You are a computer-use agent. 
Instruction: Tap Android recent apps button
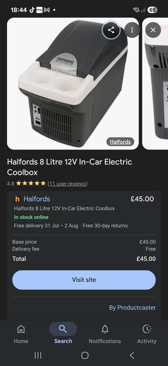38,356
